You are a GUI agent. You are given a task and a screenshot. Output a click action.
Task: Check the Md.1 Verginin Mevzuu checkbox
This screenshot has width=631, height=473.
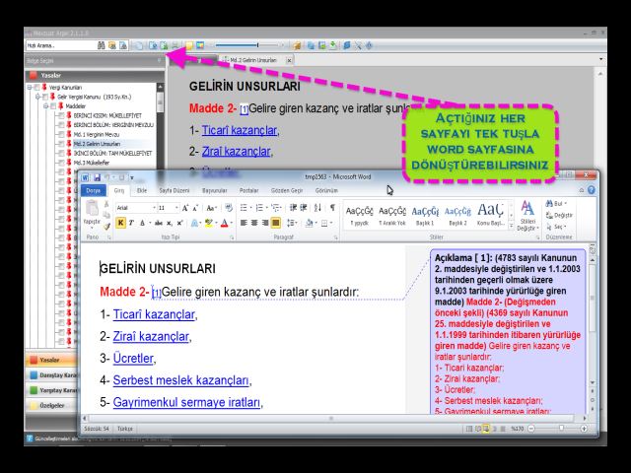point(61,134)
